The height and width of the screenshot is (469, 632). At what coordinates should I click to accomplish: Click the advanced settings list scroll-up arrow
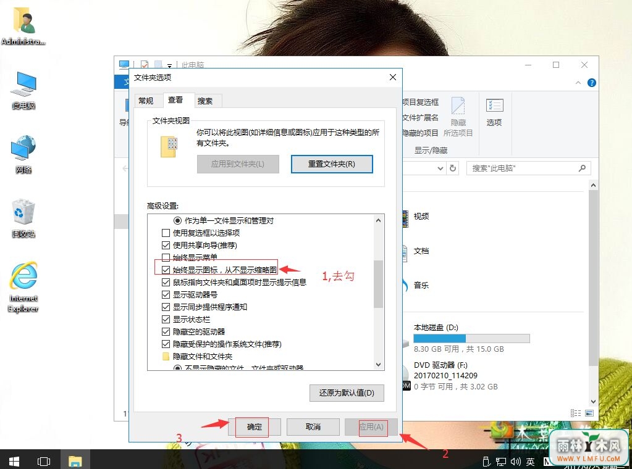pyautogui.click(x=378, y=220)
